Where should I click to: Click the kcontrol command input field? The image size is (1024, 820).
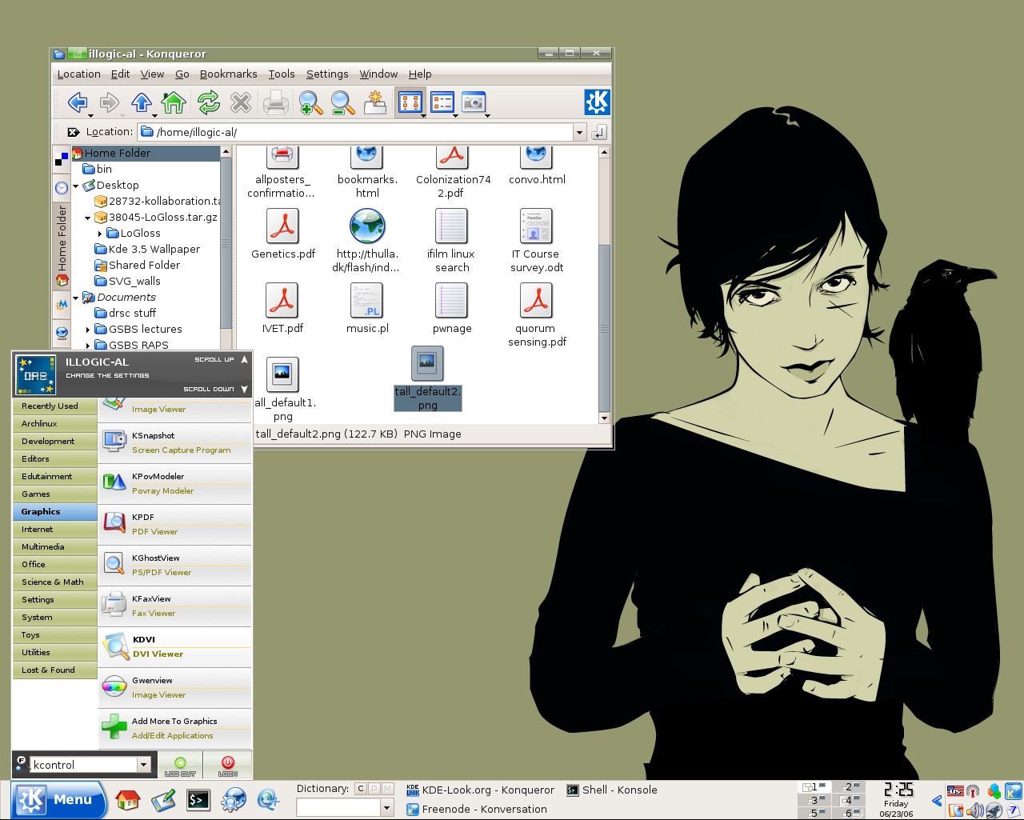coord(84,765)
